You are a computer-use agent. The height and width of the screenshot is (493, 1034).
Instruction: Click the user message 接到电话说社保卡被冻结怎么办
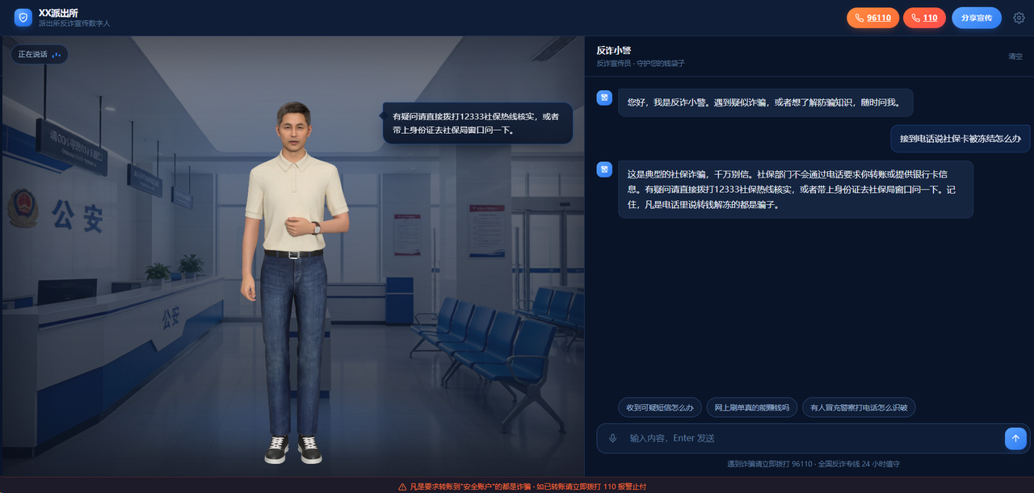(960, 138)
